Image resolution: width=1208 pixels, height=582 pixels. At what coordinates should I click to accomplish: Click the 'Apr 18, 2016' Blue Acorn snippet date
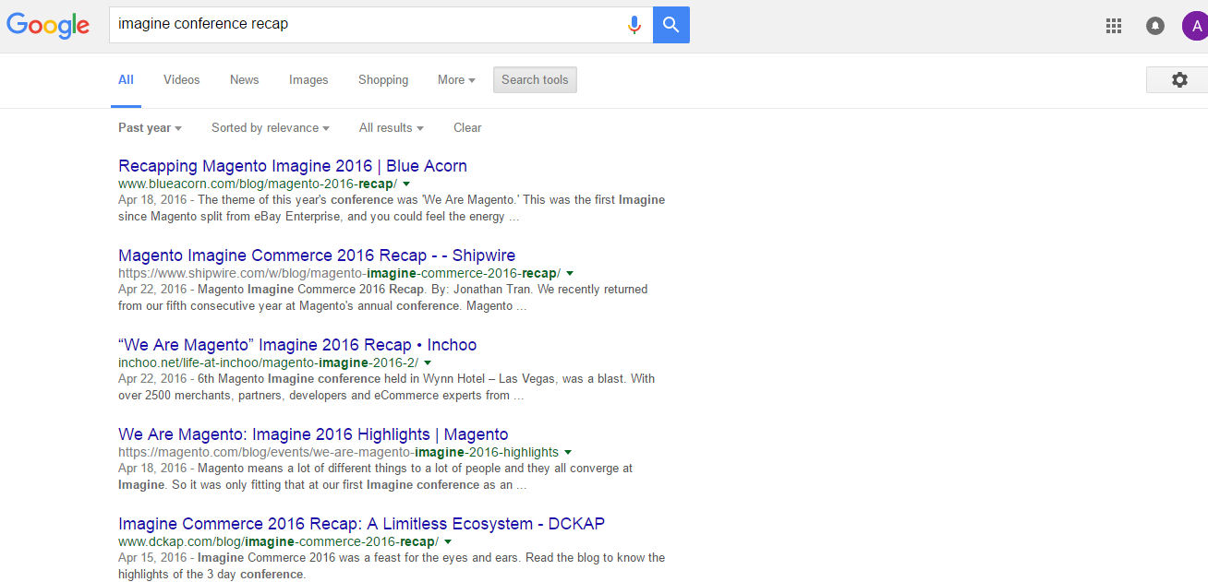click(x=152, y=200)
